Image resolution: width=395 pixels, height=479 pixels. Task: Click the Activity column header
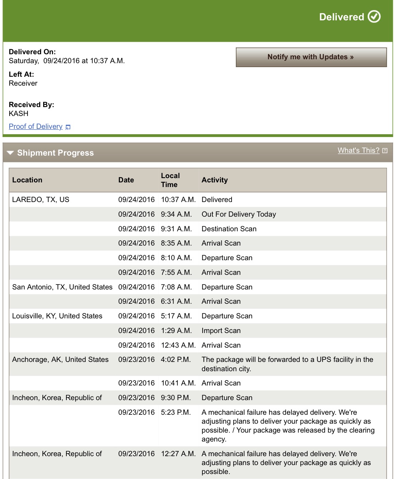[x=214, y=180]
